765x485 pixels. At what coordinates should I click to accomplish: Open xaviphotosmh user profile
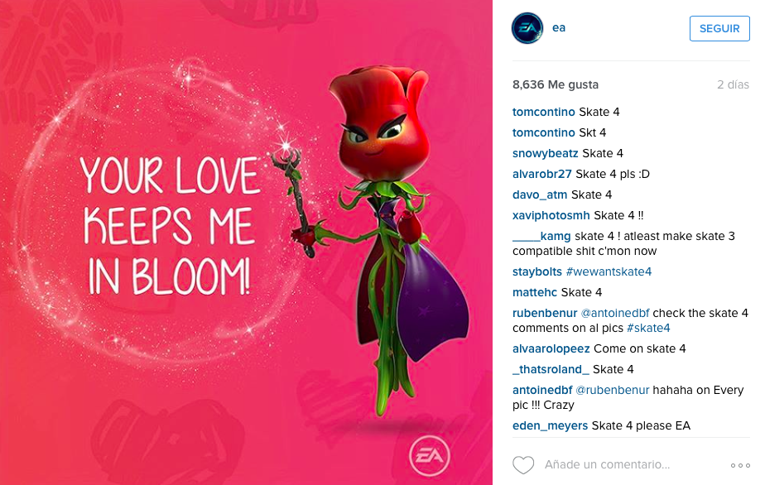tap(551, 215)
